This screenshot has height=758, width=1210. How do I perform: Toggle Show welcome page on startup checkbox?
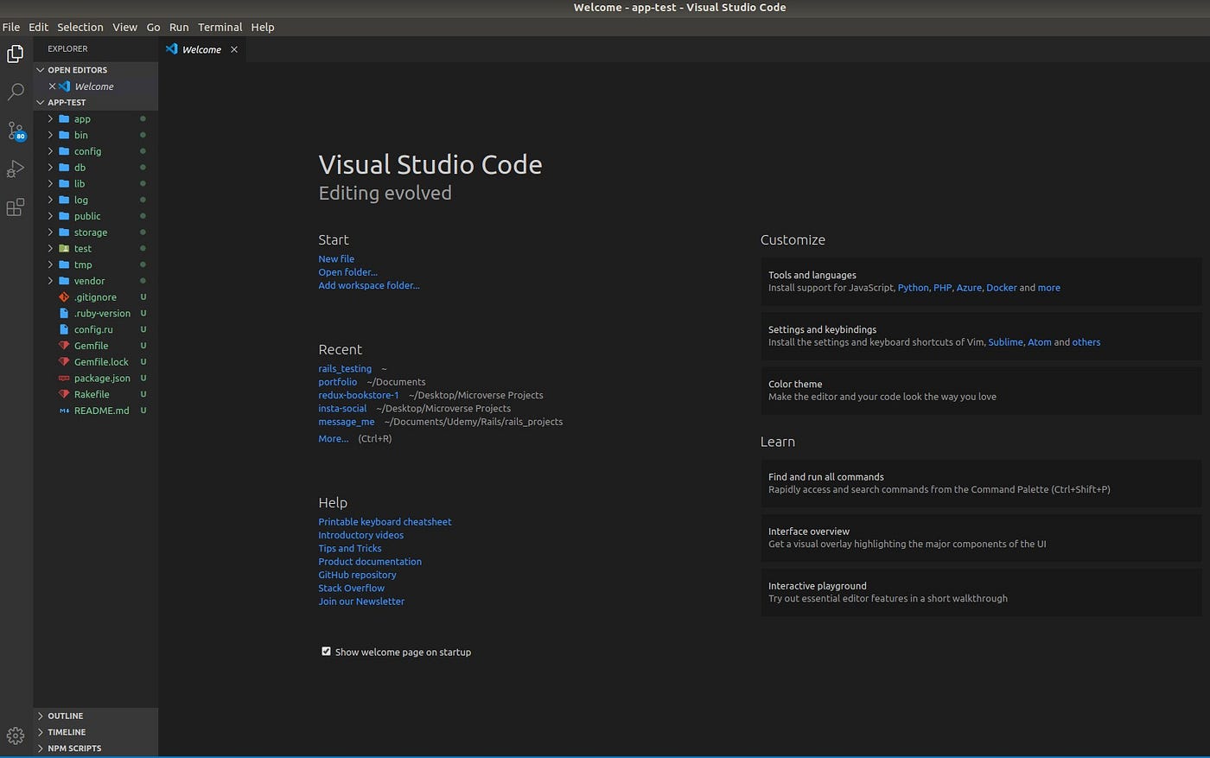tap(326, 652)
